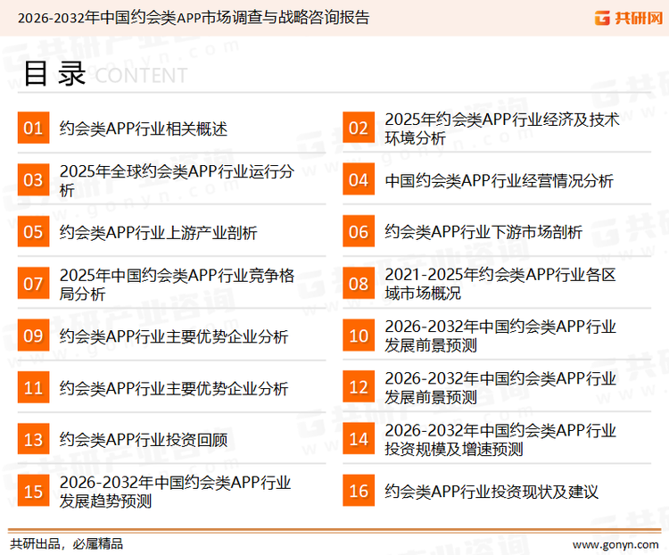Image resolution: width=669 pixels, height=555 pixels.
Task: Click the 共研网 logo in header
Action: click(x=629, y=18)
